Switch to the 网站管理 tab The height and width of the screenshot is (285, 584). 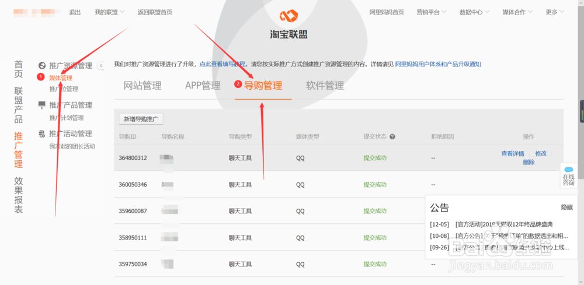(142, 86)
